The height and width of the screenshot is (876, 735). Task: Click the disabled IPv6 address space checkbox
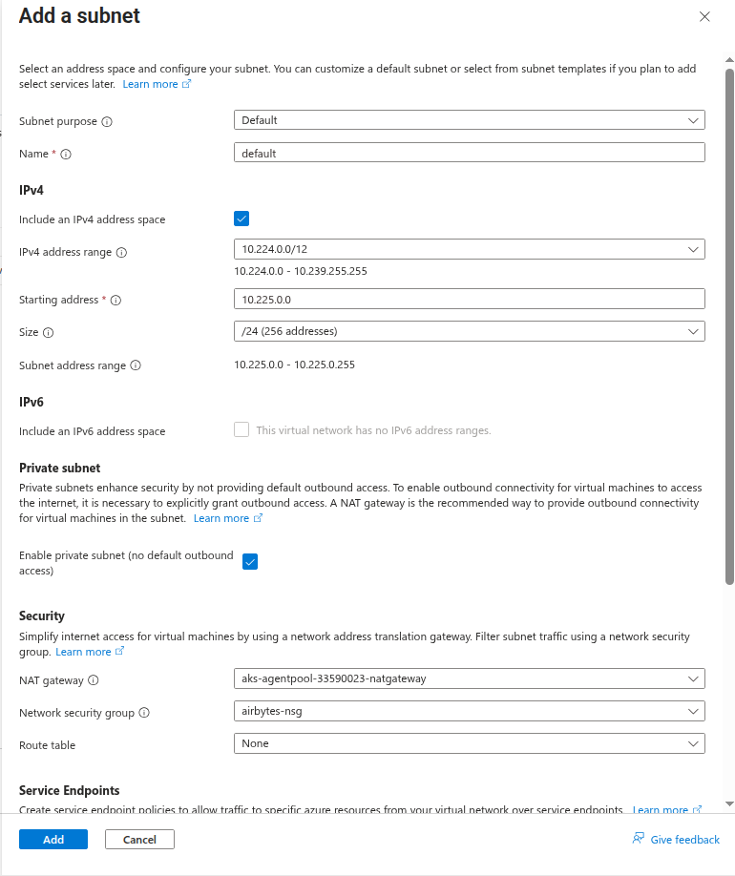coord(241,429)
